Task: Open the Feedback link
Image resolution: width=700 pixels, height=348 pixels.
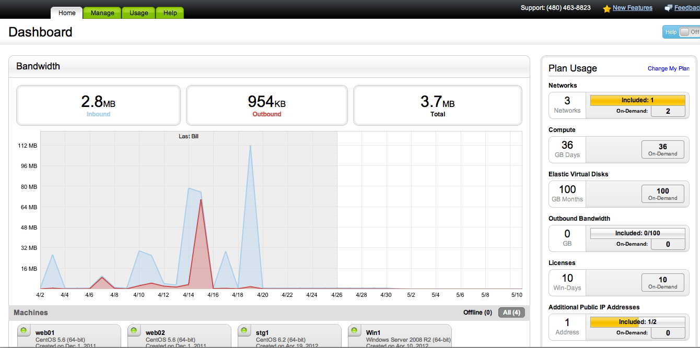Action: (x=686, y=8)
